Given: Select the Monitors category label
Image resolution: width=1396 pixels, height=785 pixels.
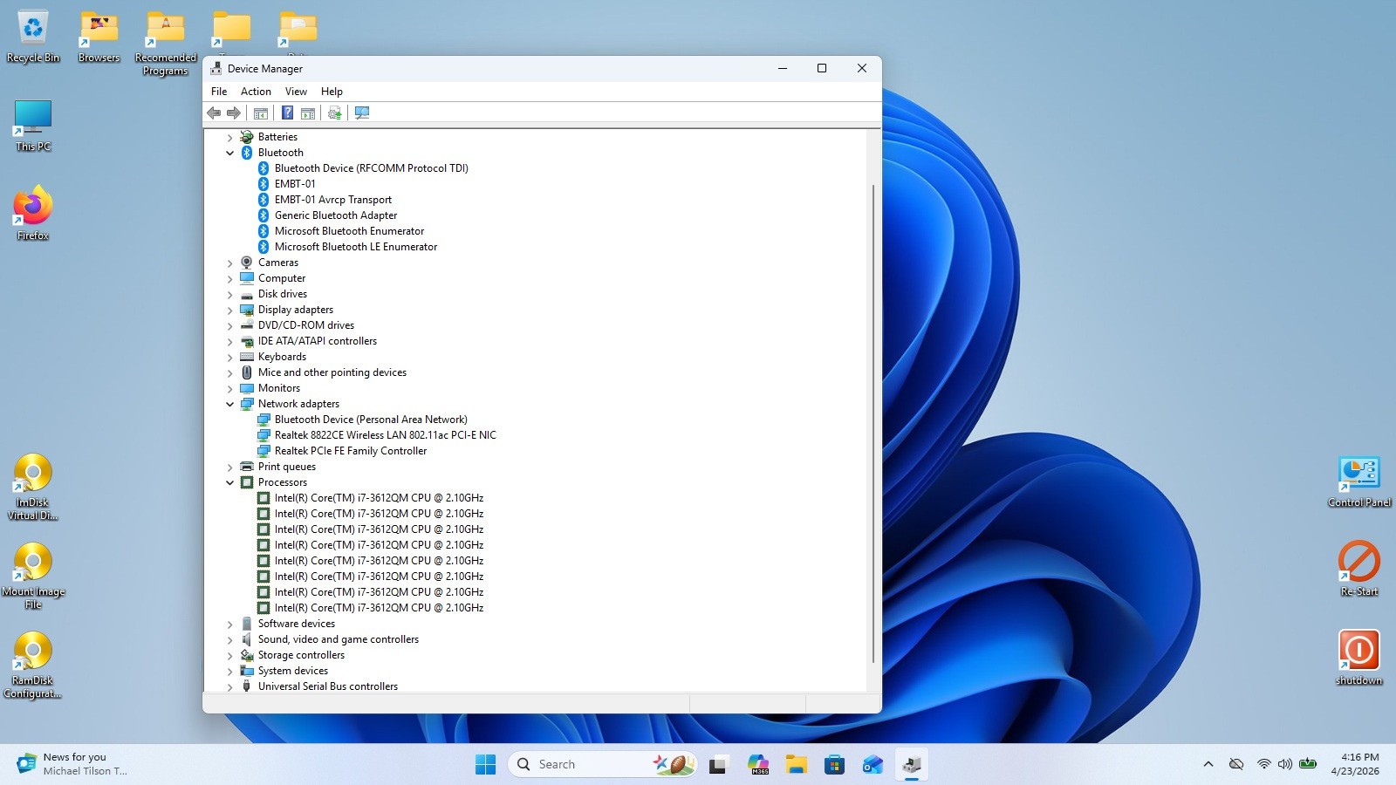Looking at the screenshot, I should tap(279, 388).
